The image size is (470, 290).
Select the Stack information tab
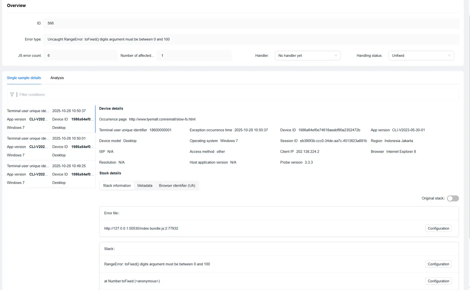(x=117, y=186)
